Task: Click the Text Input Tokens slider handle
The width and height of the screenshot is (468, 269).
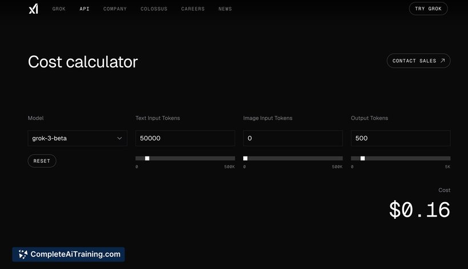Action: 147,158
